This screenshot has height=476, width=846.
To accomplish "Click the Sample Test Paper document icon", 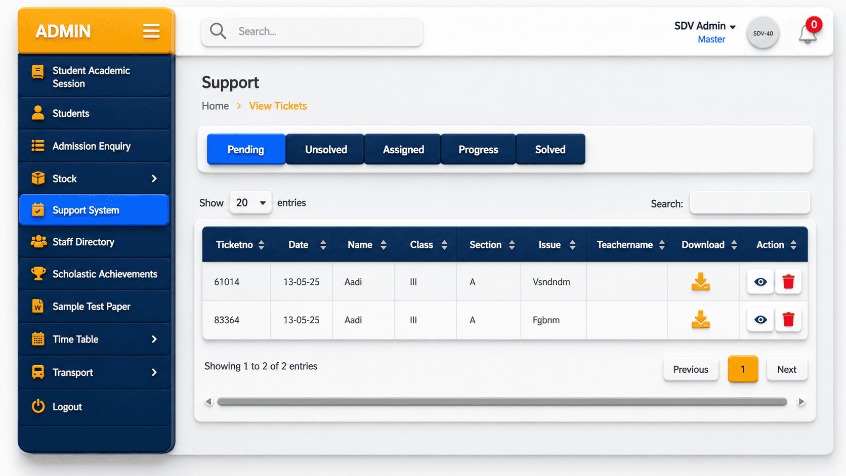I will [x=37, y=306].
